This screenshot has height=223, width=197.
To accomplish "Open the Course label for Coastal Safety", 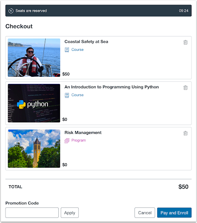I will (77, 50).
